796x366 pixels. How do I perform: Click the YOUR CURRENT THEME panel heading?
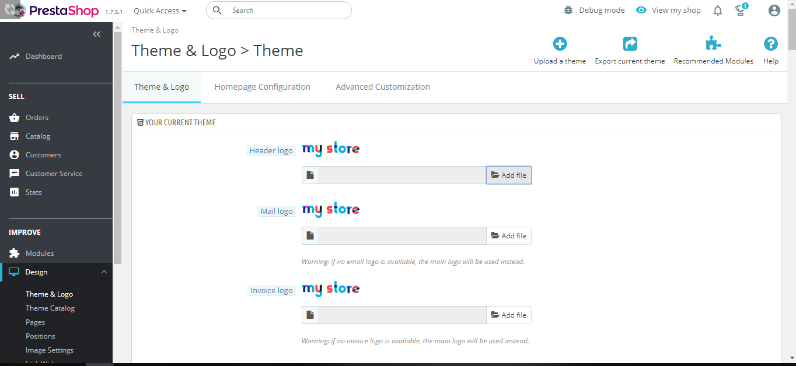pyautogui.click(x=176, y=123)
